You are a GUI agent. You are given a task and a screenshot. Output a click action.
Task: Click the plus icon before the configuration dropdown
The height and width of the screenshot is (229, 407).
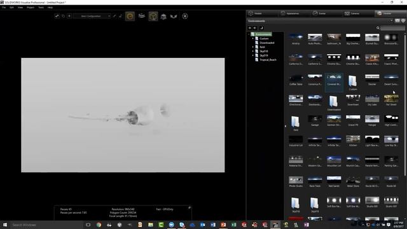[69, 16]
